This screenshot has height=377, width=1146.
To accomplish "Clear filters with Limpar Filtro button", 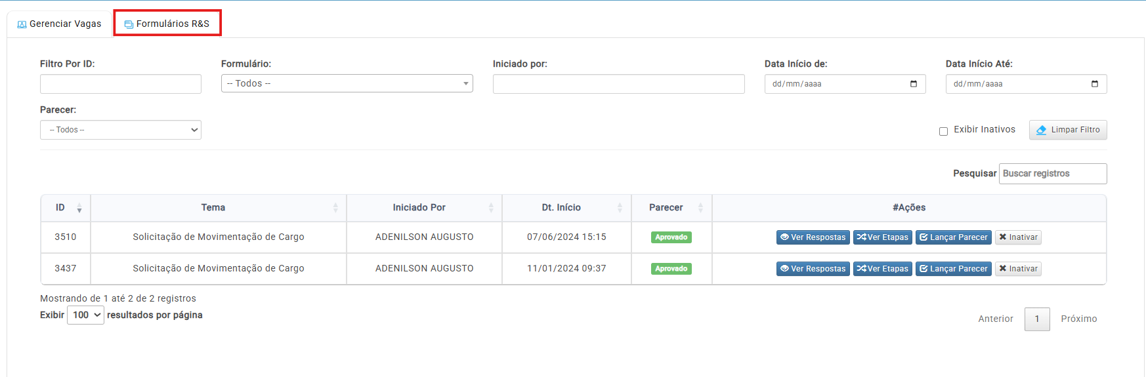I will (x=1067, y=130).
